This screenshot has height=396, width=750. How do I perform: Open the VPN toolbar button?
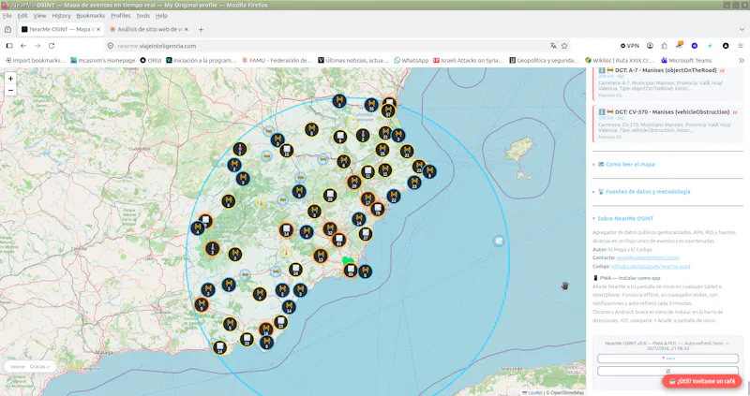click(x=630, y=46)
